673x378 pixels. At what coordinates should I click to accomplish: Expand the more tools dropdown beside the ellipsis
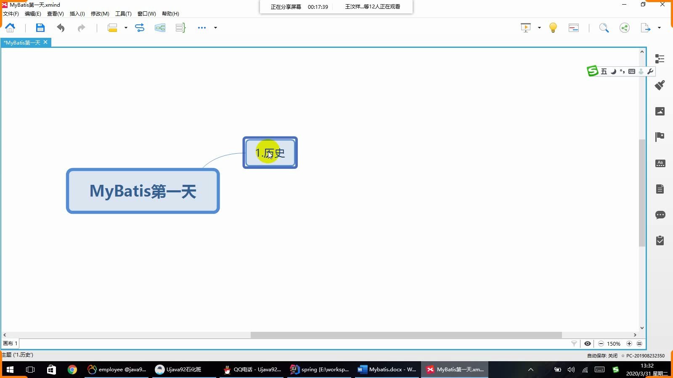click(x=215, y=28)
